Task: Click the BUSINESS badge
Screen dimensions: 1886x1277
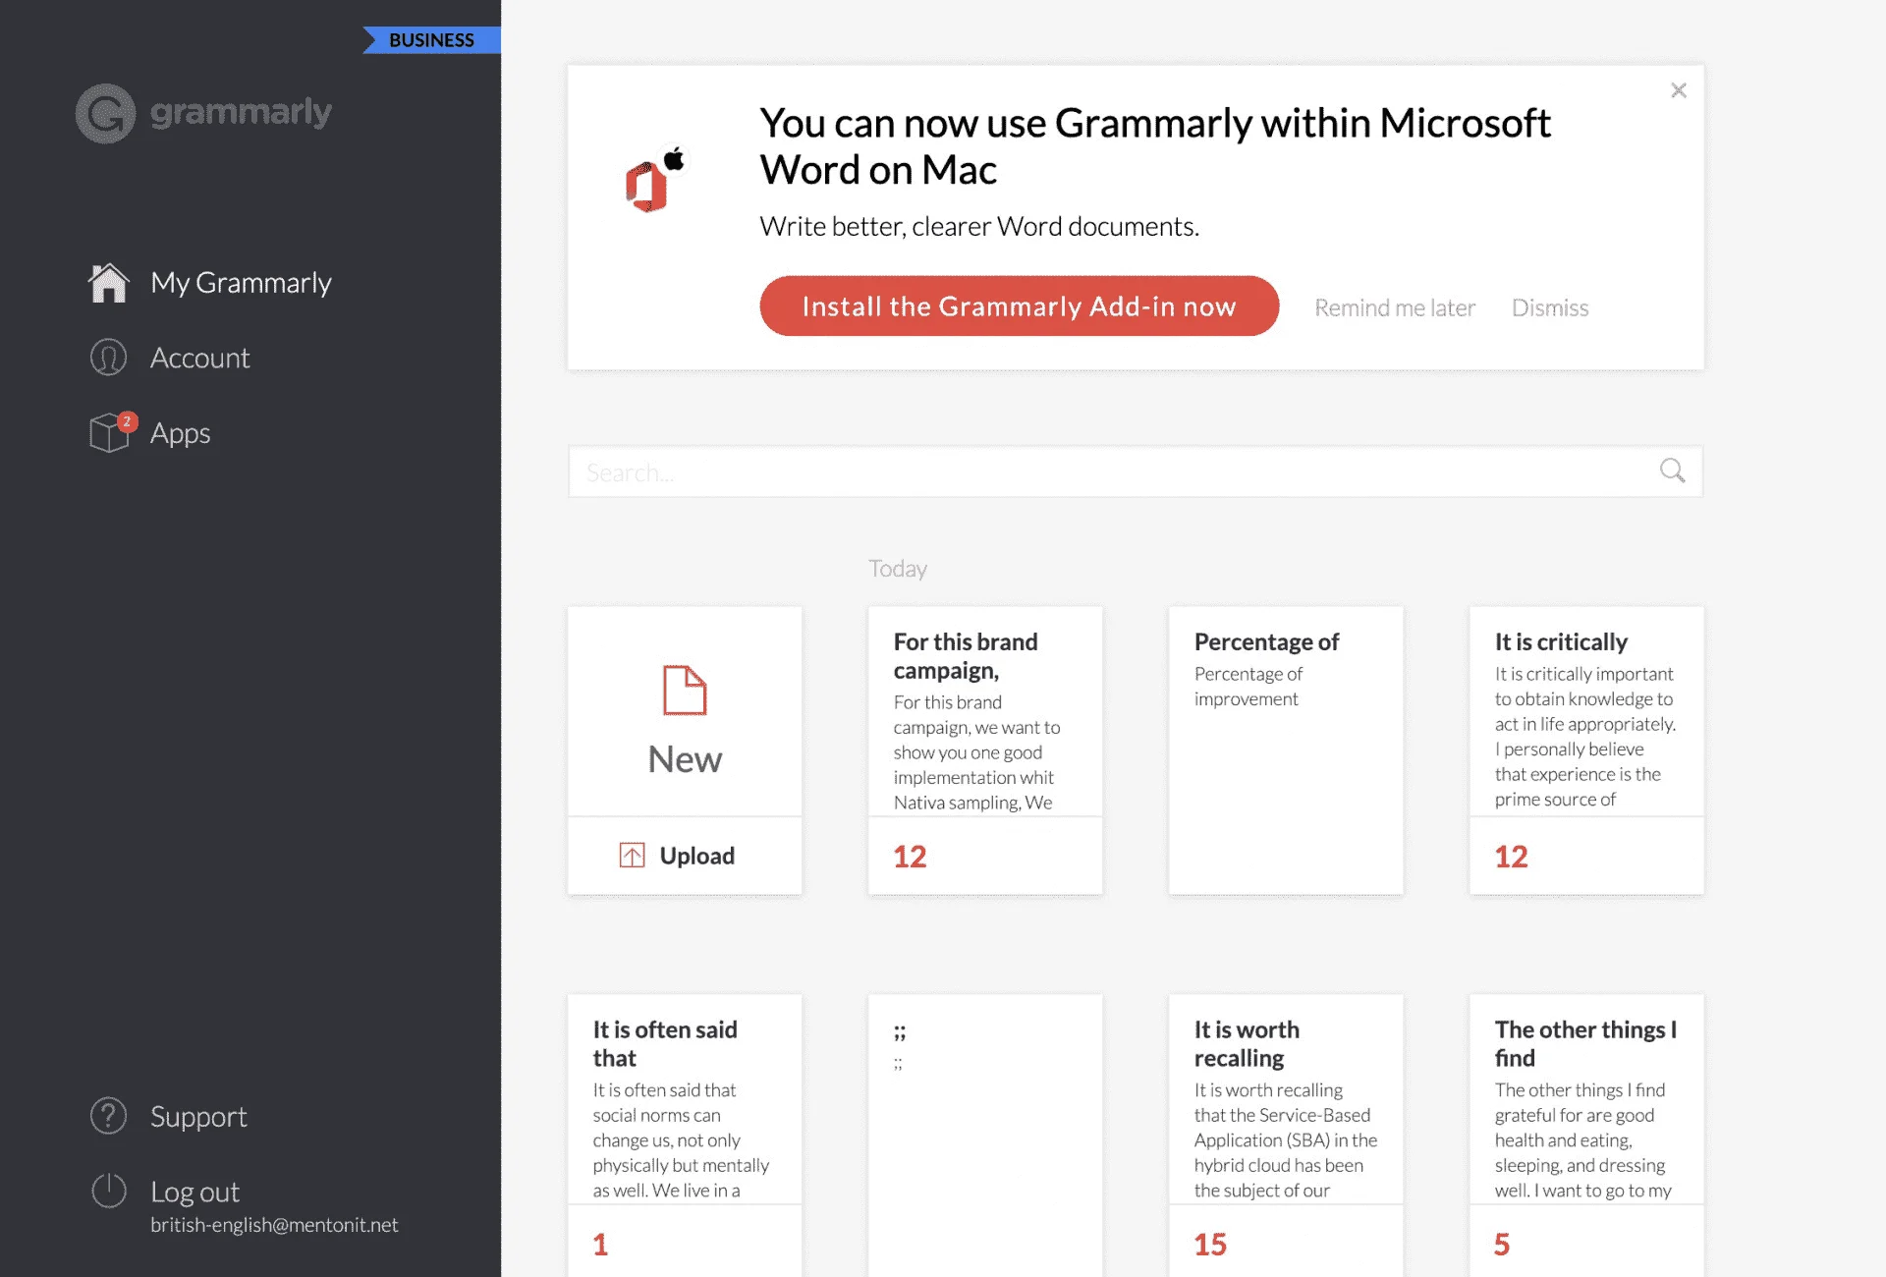Action: click(x=431, y=40)
